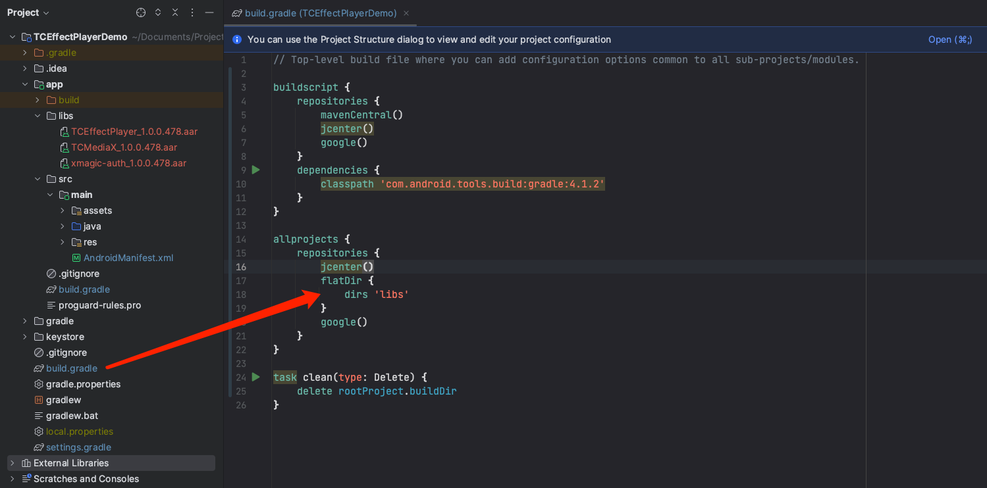The image size is (987, 488).
Task: Expand the keystore folder
Action: coord(25,337)
